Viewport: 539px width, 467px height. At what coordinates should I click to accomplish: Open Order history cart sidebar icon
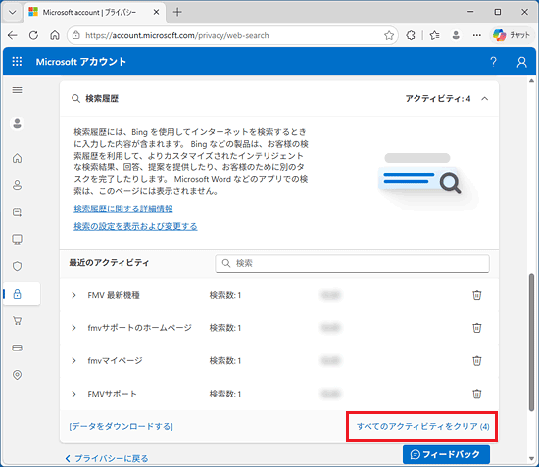tap(17, 321)
